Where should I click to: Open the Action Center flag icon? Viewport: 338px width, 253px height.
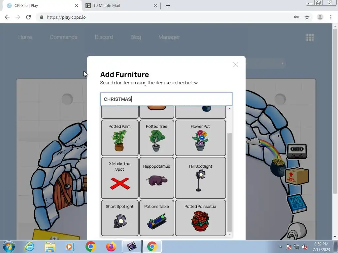(x=288, y=247)
